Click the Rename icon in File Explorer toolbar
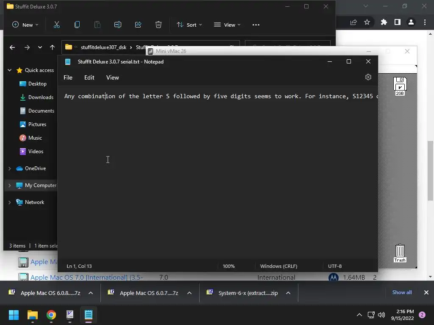434x325 pixels. pyautogui.click(x=118, y=25)
